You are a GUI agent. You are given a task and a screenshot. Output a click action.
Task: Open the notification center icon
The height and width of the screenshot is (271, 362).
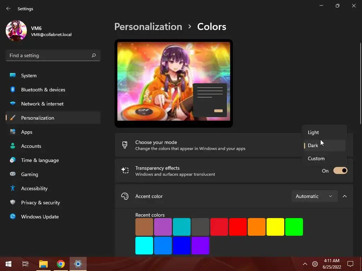pyautogui.click(x=350, y=264)
